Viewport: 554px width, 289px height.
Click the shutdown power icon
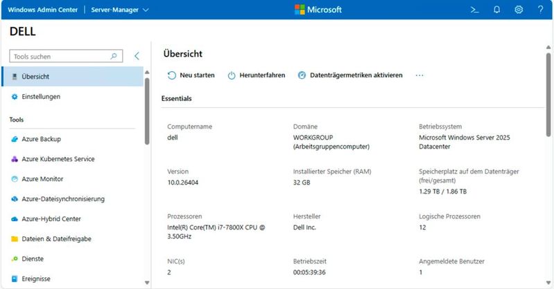[x=232, y=75]
